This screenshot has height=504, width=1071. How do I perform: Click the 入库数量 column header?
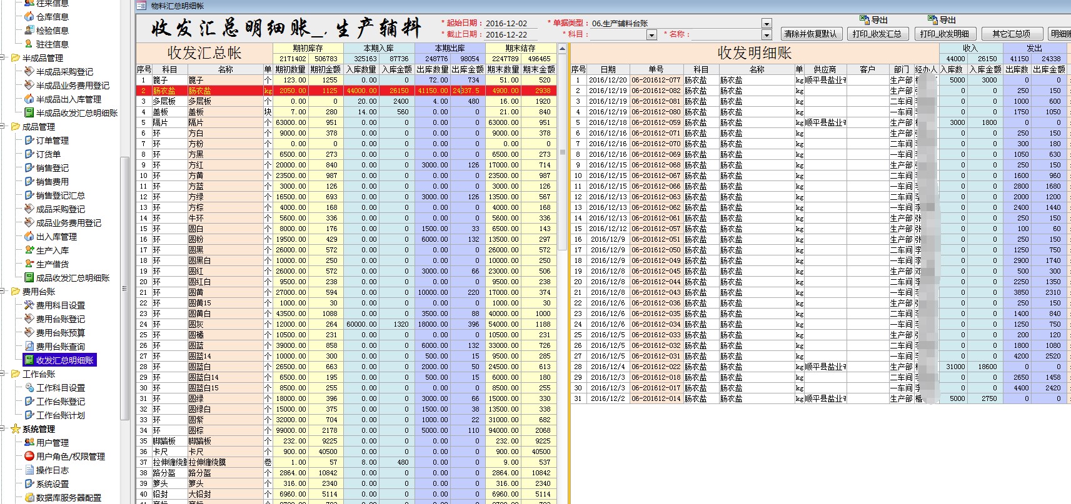coord(361,69)
